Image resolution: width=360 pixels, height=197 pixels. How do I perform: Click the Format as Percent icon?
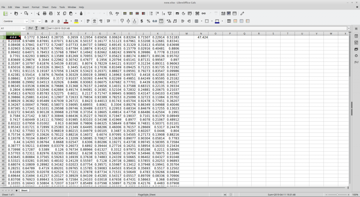(x=148, y=21)
